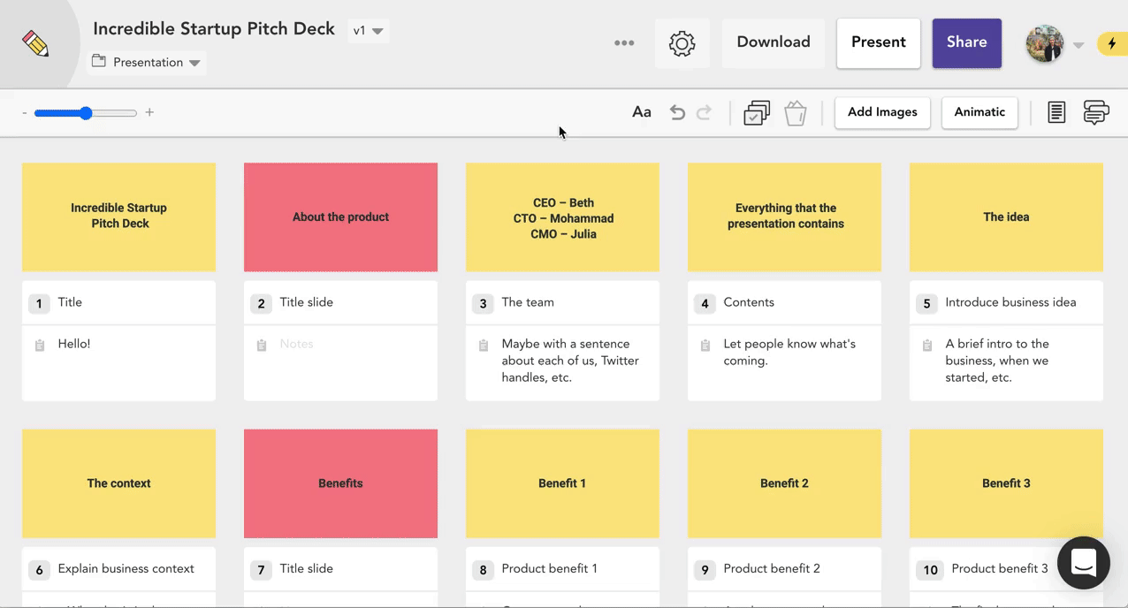Redo the last change

[x=704, y=111]
